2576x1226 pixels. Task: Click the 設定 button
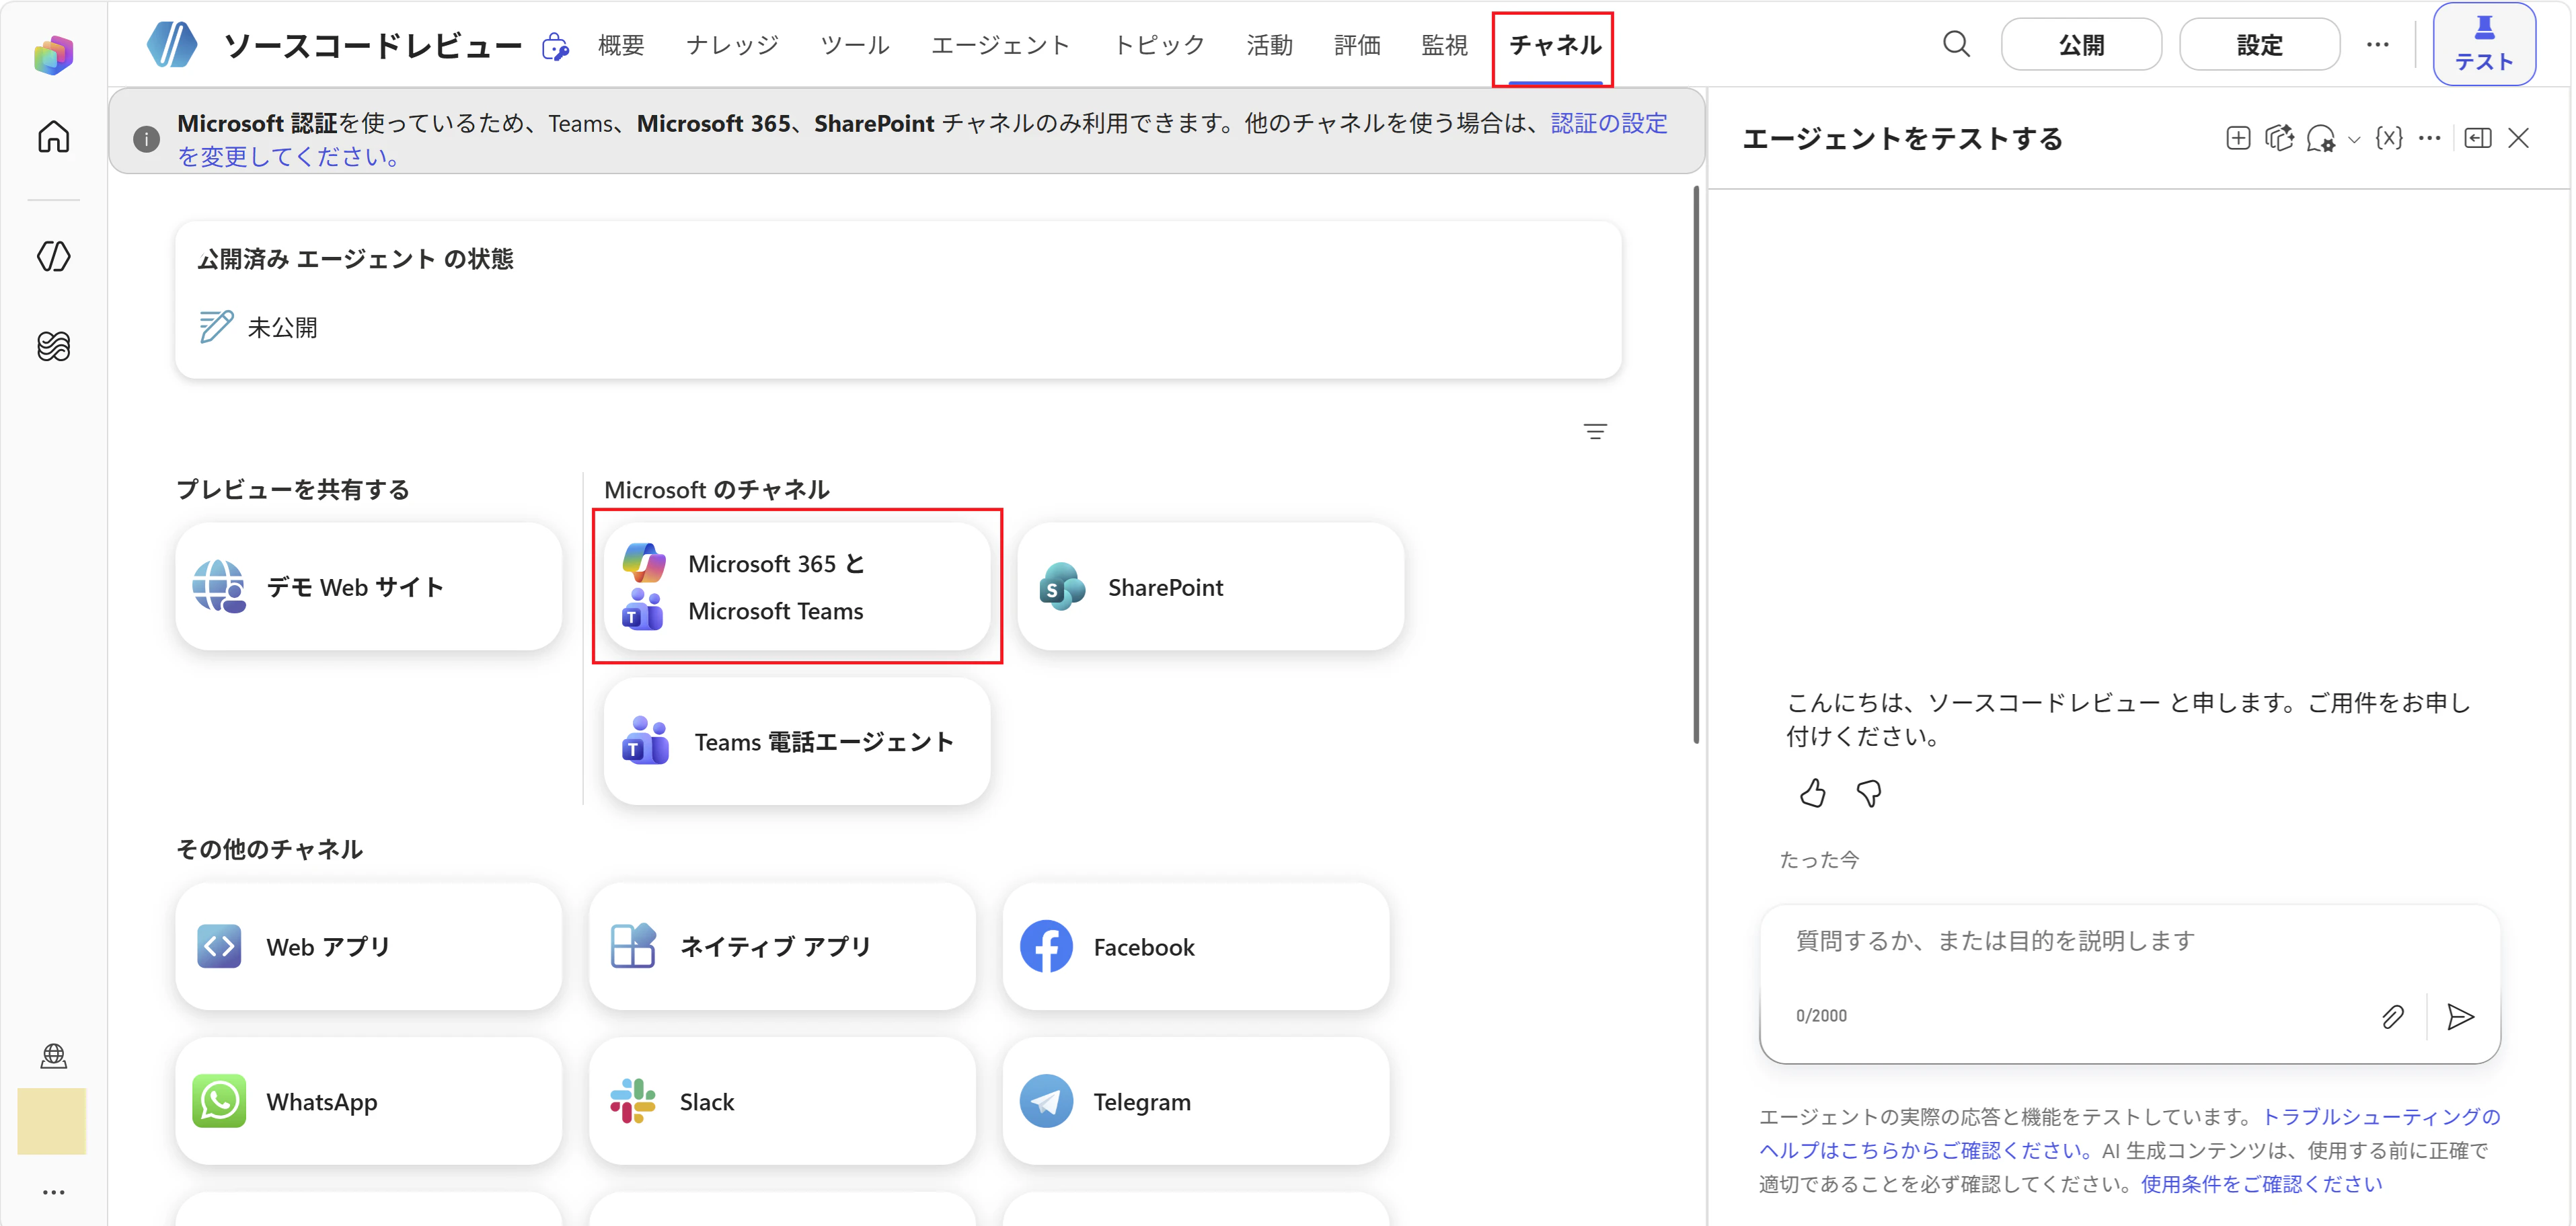pyautogui.click(x=2259, y=45)
